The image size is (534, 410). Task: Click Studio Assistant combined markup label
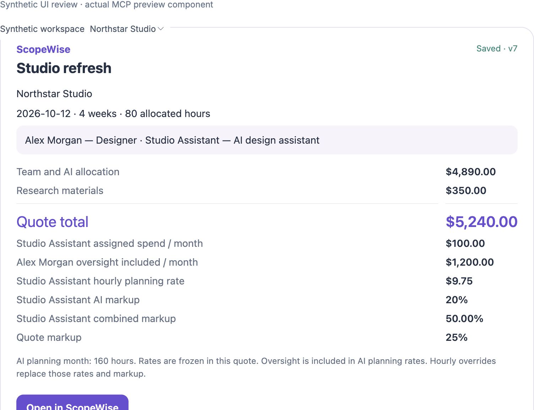[x=96, y=318]
